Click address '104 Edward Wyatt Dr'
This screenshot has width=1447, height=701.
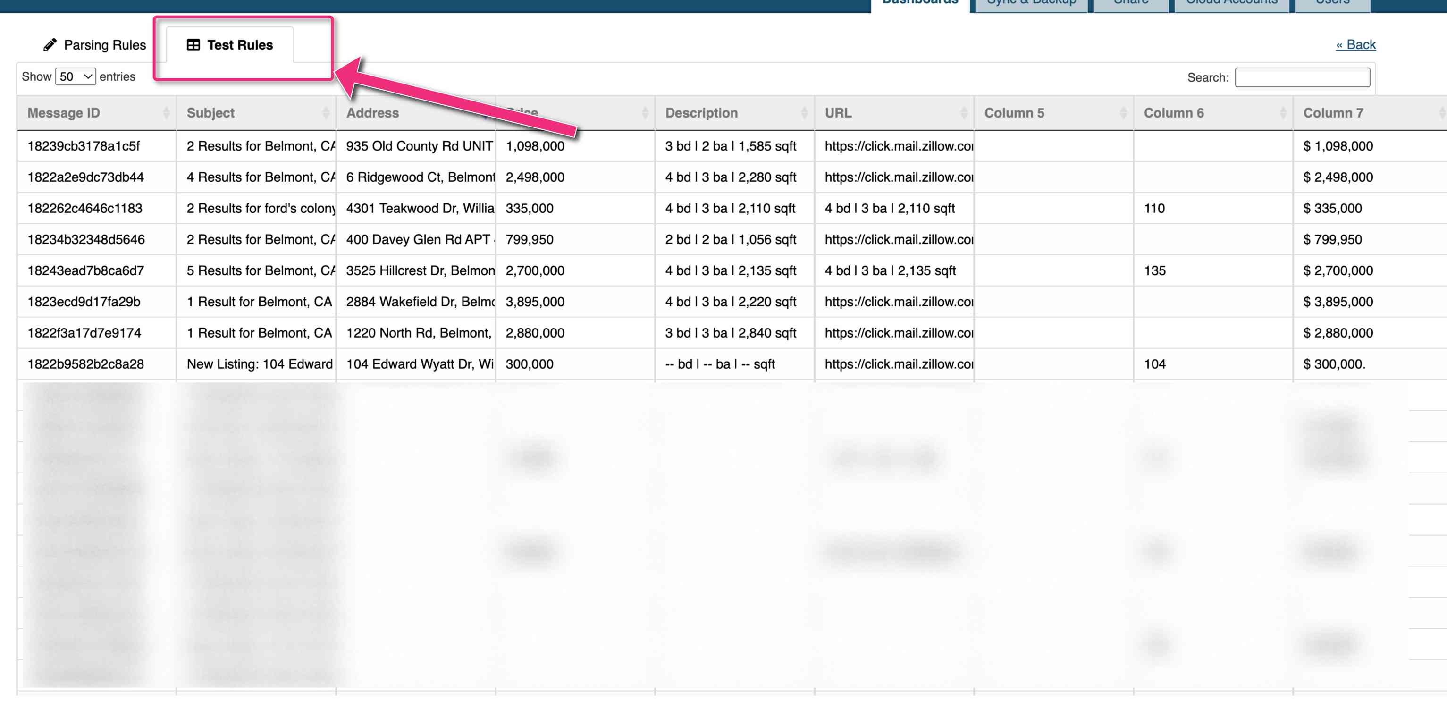pyautogui.click(x=420, y=364)
